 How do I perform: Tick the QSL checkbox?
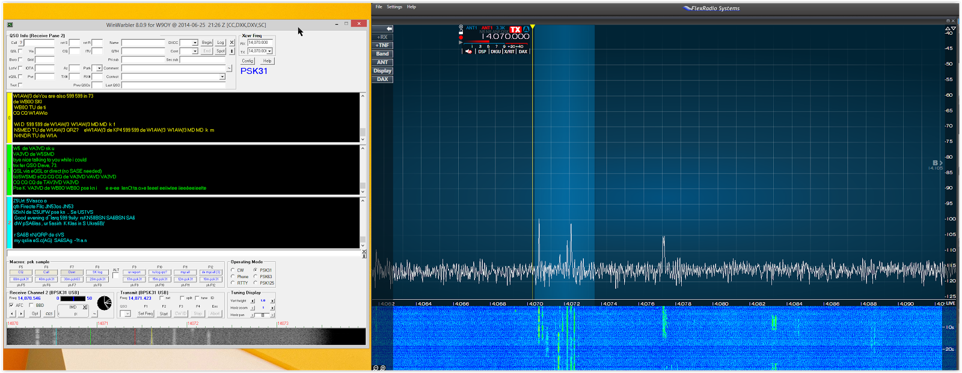[20, 51]
